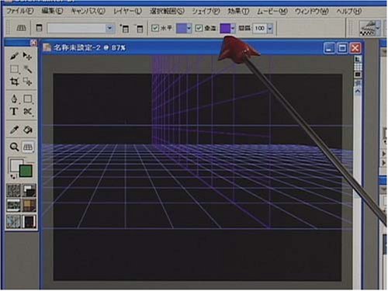Viewport: 388px width, 291px height.
Task: Select the Selection Adjuster tool
Action: coord(27,81)
